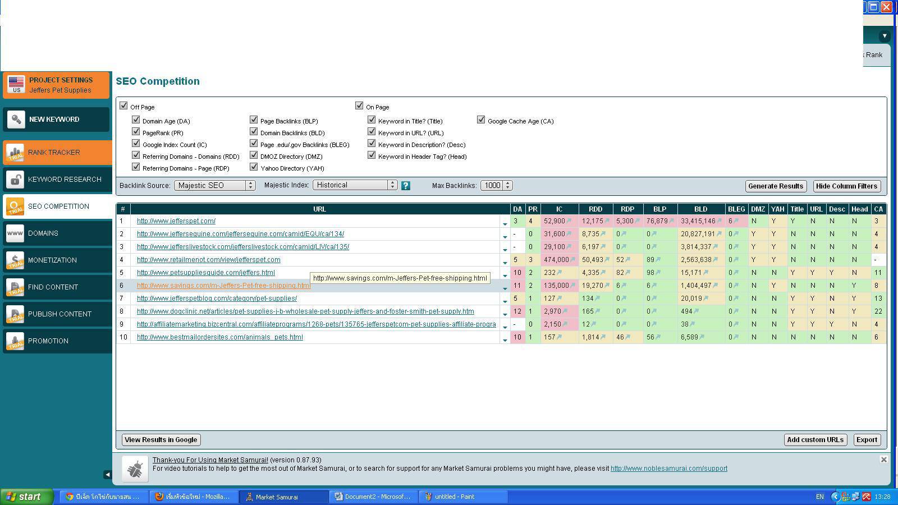Click the Thank-you For Using Market Samurai link
The width and height of the screenshot is (898, 505).
point(210,460)
